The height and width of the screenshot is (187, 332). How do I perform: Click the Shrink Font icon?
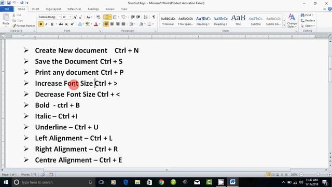click(80, 17)
